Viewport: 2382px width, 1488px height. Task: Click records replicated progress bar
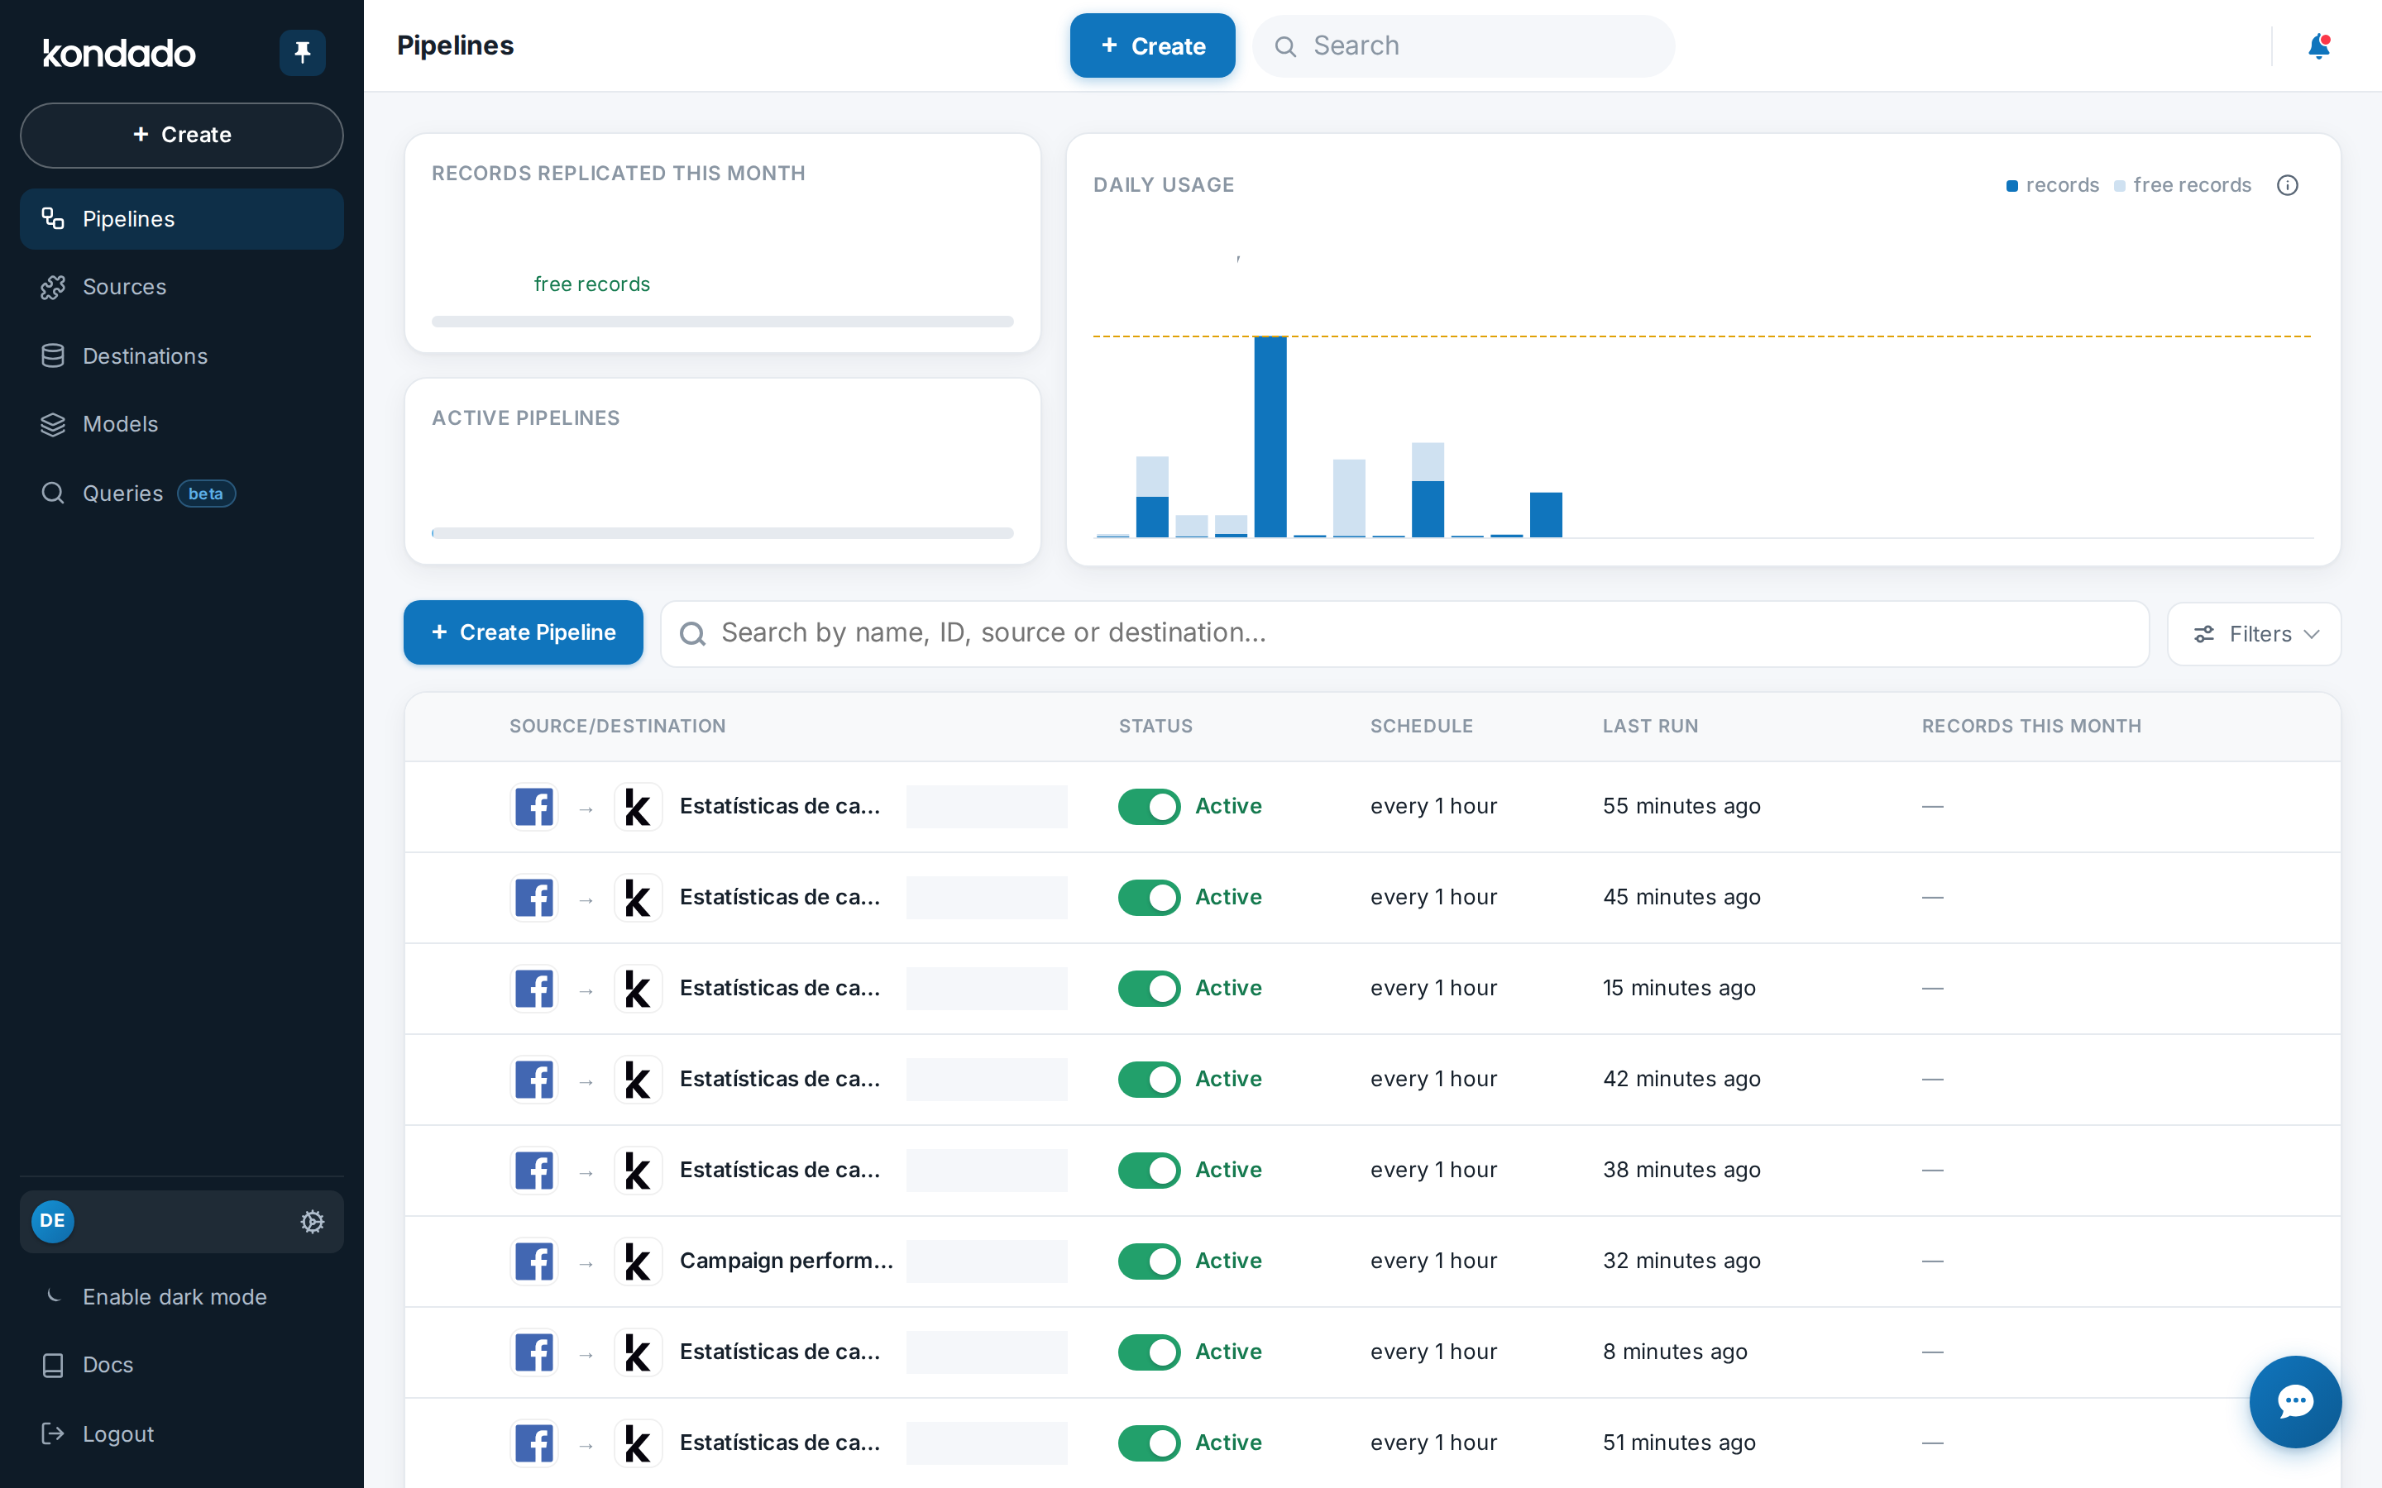(x=723, y=322)
